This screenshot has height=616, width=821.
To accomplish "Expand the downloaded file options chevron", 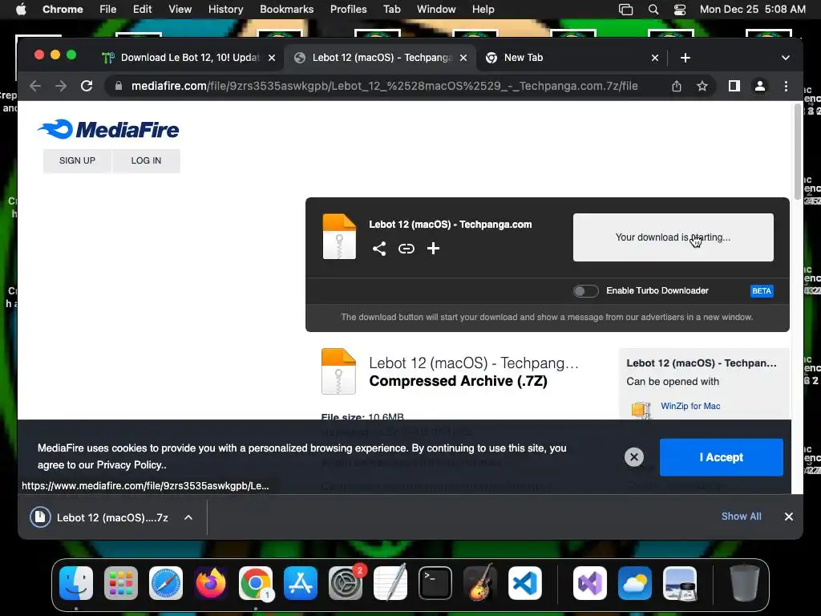I will 188,517.
